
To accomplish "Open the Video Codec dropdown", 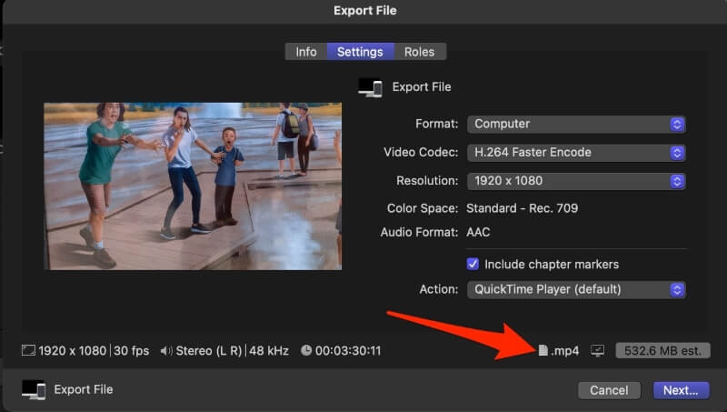I will point(576,153).
